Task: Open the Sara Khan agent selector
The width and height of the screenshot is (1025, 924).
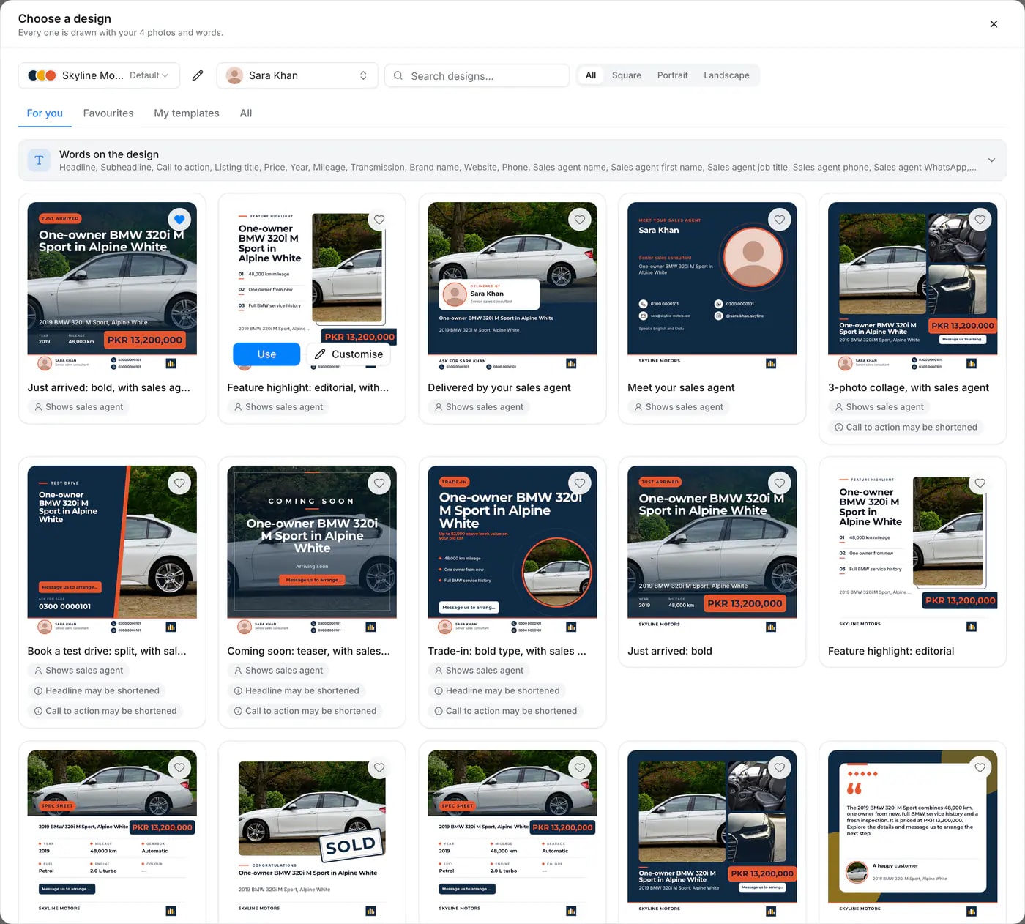Action: click(x=297, y=75)
